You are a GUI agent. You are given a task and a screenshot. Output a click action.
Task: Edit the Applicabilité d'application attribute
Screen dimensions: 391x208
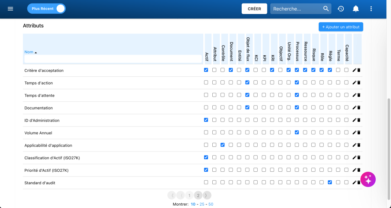[354, 145]
